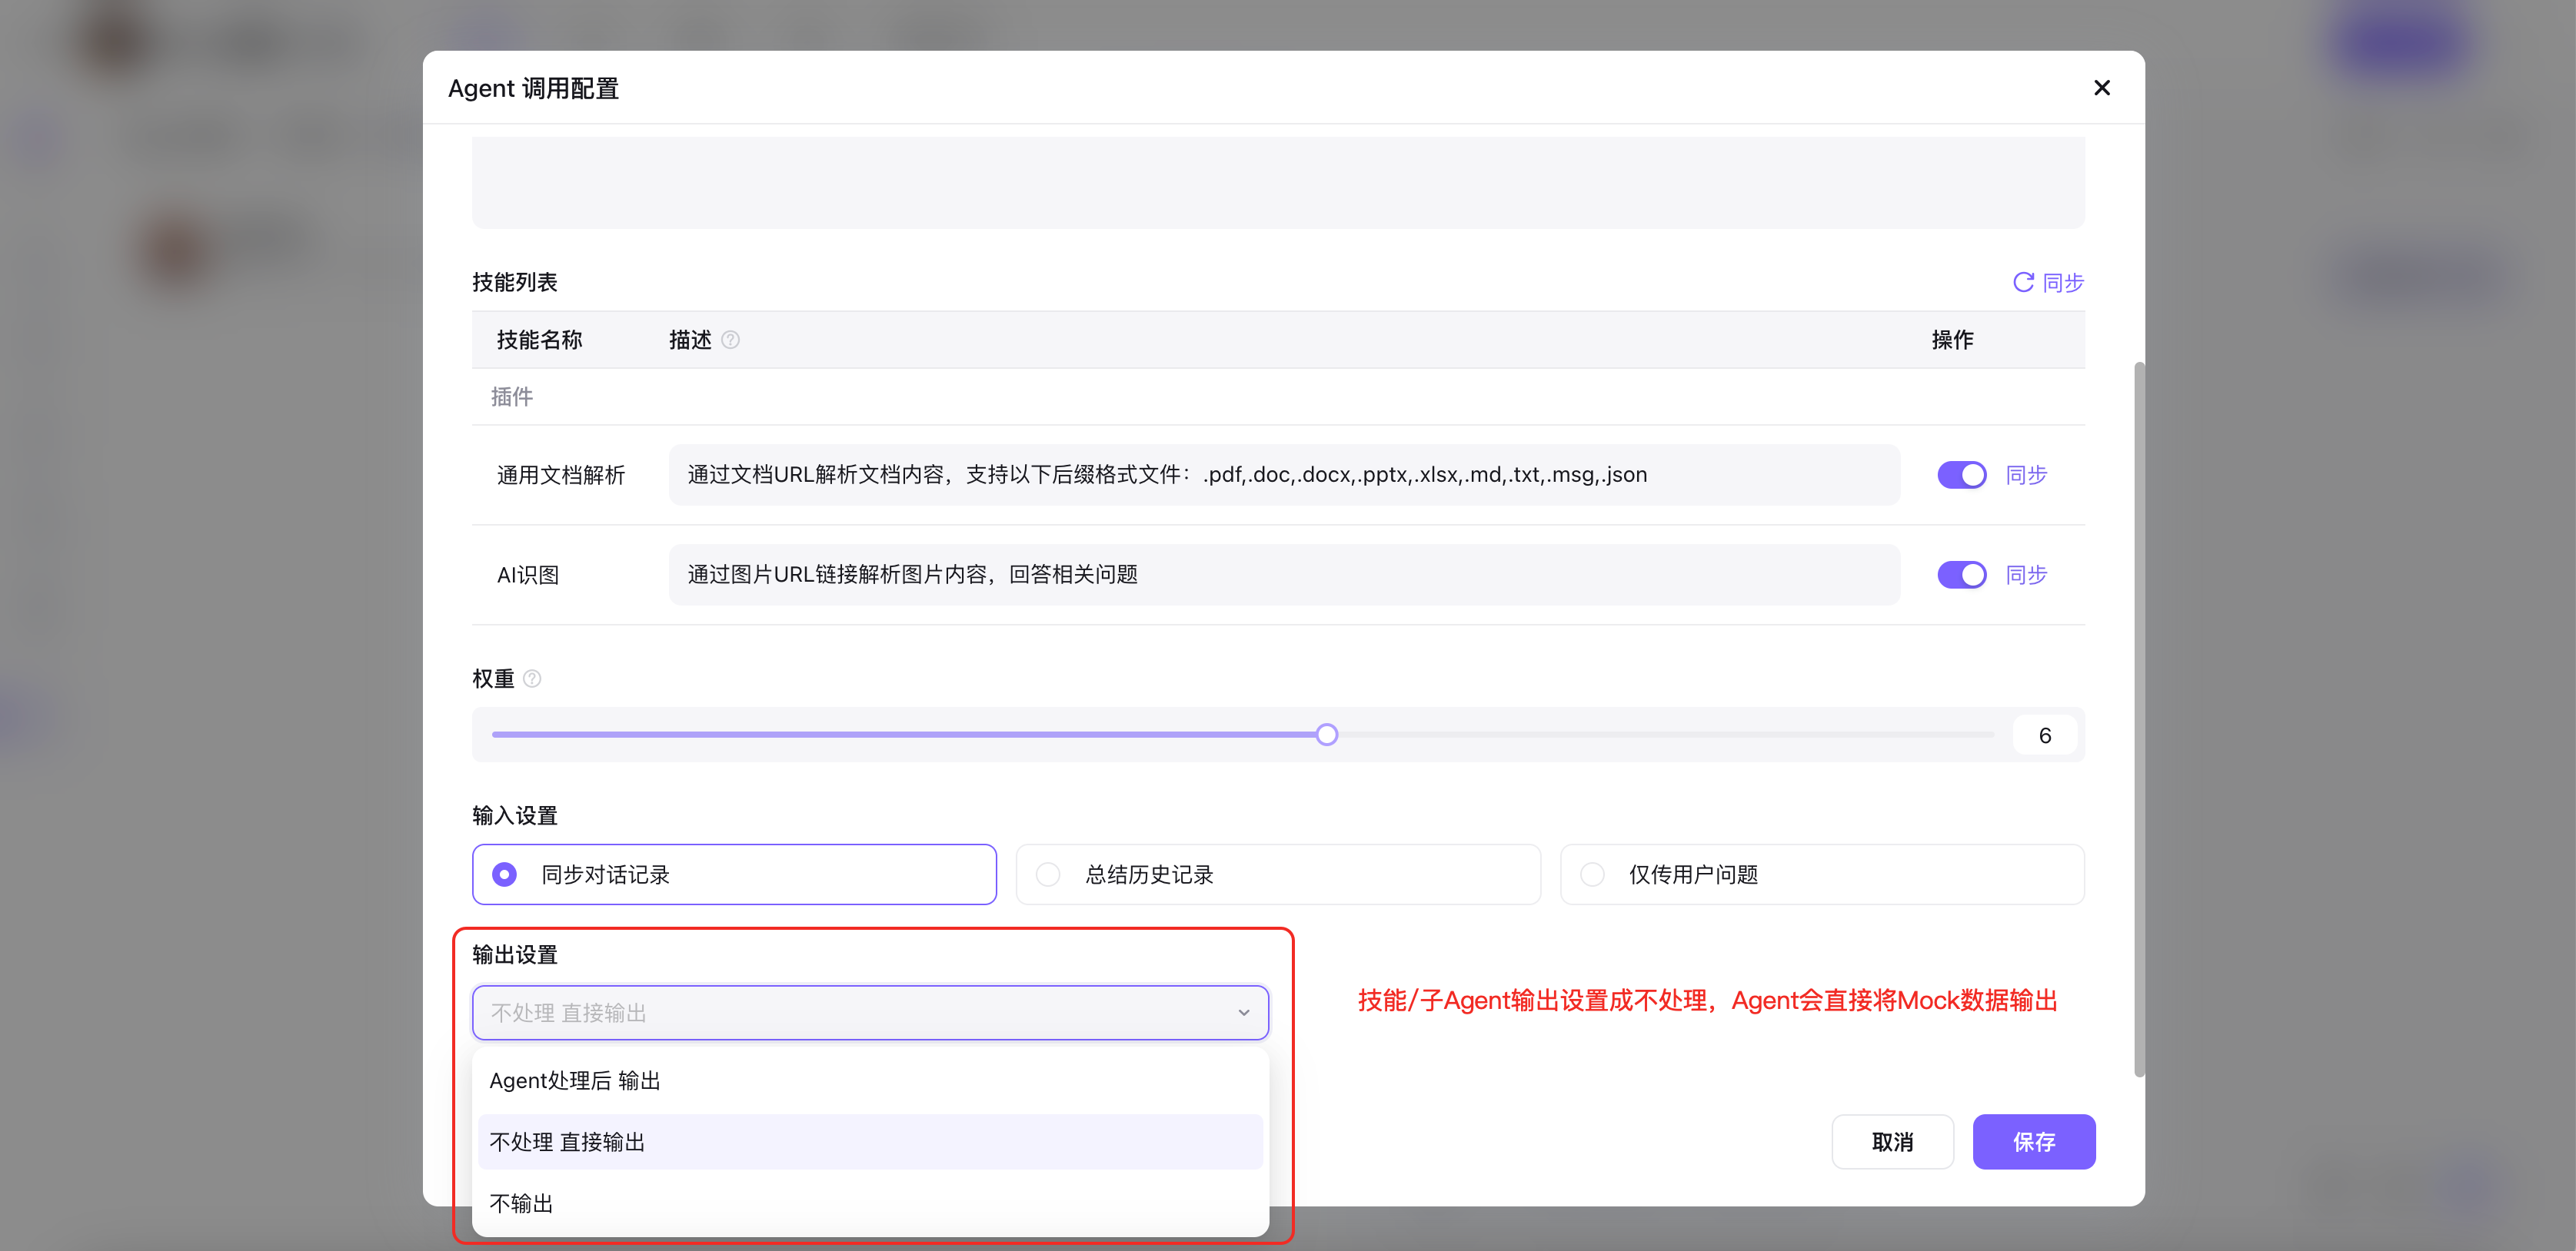2576x1251 pixels.
Task: Click the 权重 slider handle
Action: point(1326,735)
